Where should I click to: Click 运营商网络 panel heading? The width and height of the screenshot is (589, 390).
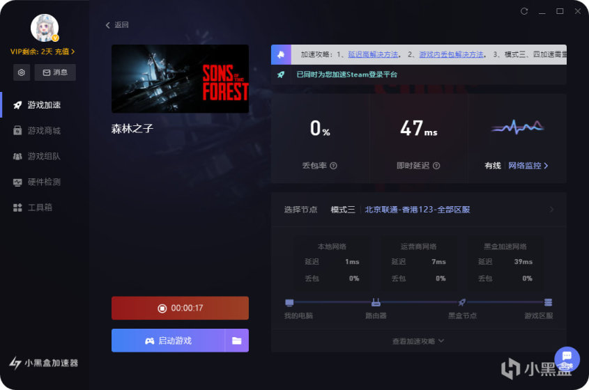[418, 247]
